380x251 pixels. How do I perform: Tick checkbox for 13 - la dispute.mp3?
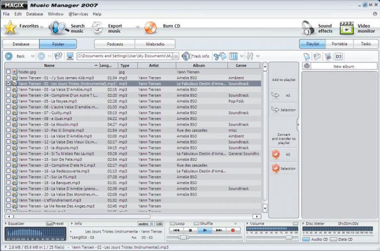pos(9,147)
